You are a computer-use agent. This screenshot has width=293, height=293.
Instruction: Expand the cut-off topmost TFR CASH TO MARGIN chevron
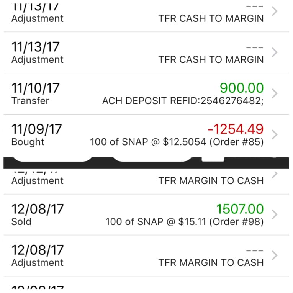coord(274,11)
